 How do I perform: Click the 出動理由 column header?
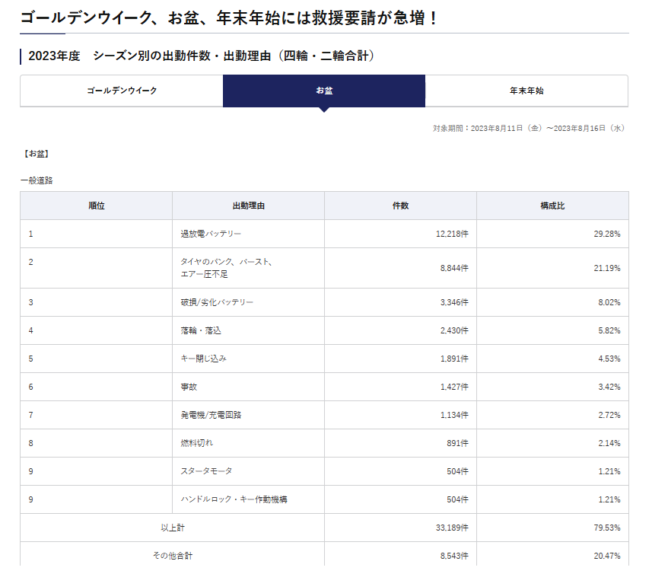pos(248,206)
